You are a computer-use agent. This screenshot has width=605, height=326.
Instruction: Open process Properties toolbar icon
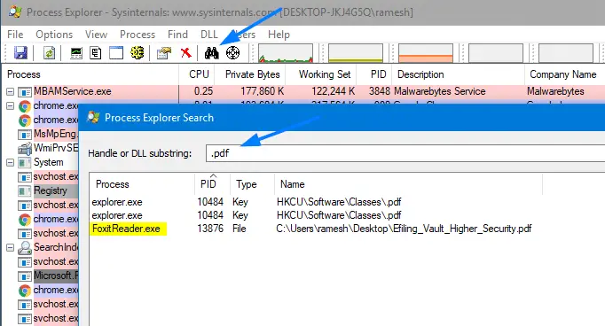(x=164, y=52)
